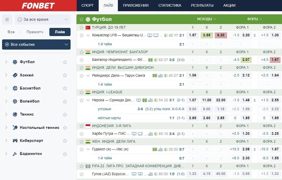The height and width of the screenshot is (180, 282).
Task: Click the FIFA 22 league icon
Action: [88, 166]
